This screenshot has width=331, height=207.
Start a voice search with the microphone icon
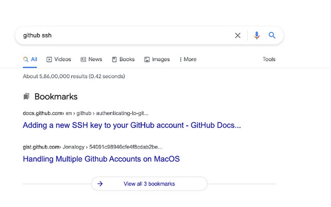click(x=257, y=35)
